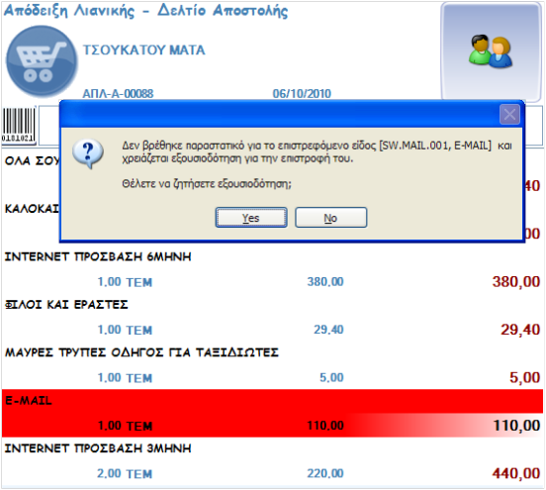Click the title Απόδειξη Λιανικής - Δελτίο Αποστολής
The width and height of the screenshot is (546, 490).
146,11
